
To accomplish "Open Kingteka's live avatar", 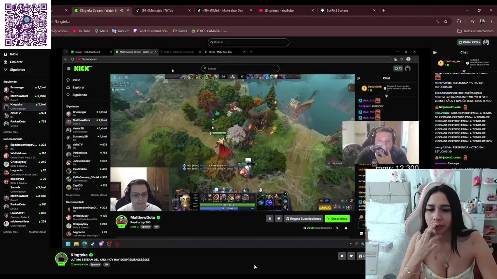I will (61, 259).
